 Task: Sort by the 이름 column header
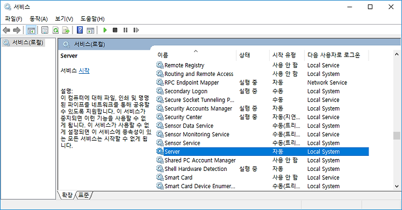pos(196,55)
